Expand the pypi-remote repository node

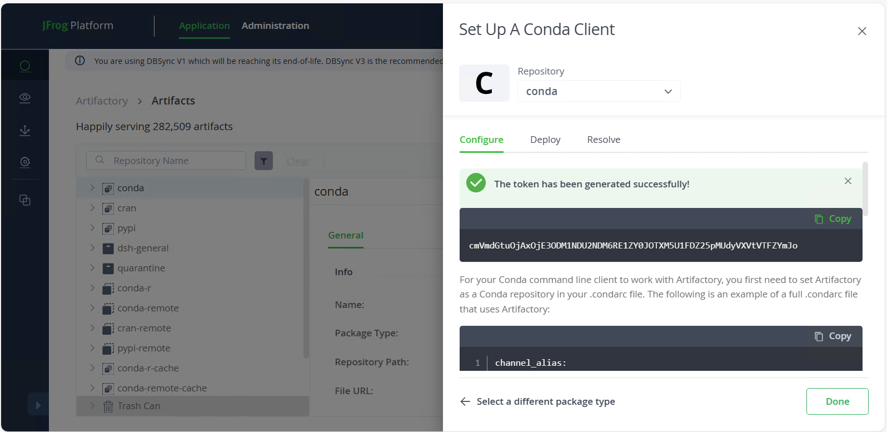(x=92, y=348)
